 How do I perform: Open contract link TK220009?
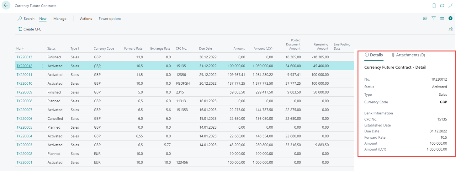(24, 92)
